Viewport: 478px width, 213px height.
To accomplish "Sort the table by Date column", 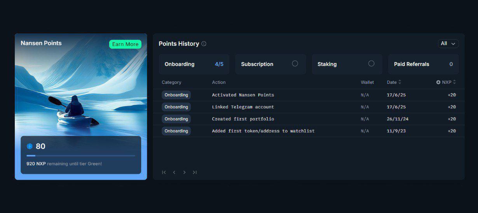I will pos(394,82).
